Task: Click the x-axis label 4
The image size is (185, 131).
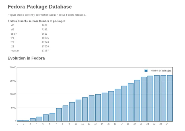Action: pyautogui.click(x=37, y=124)
